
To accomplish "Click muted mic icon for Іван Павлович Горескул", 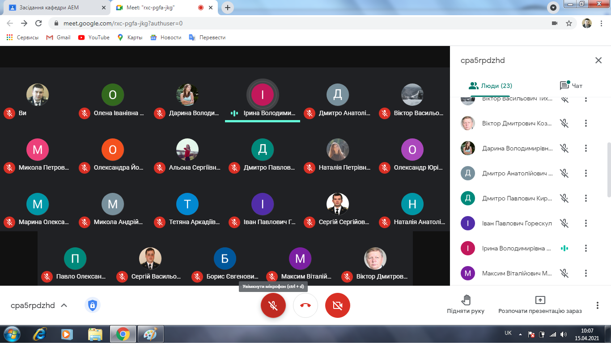I will point(564,223).
